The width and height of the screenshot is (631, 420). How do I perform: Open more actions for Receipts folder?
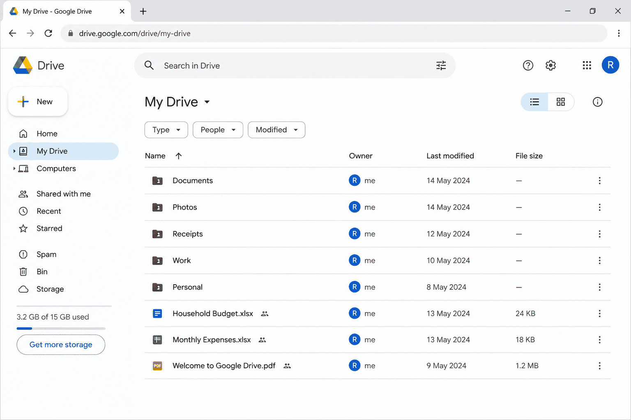tap(599, 234)
